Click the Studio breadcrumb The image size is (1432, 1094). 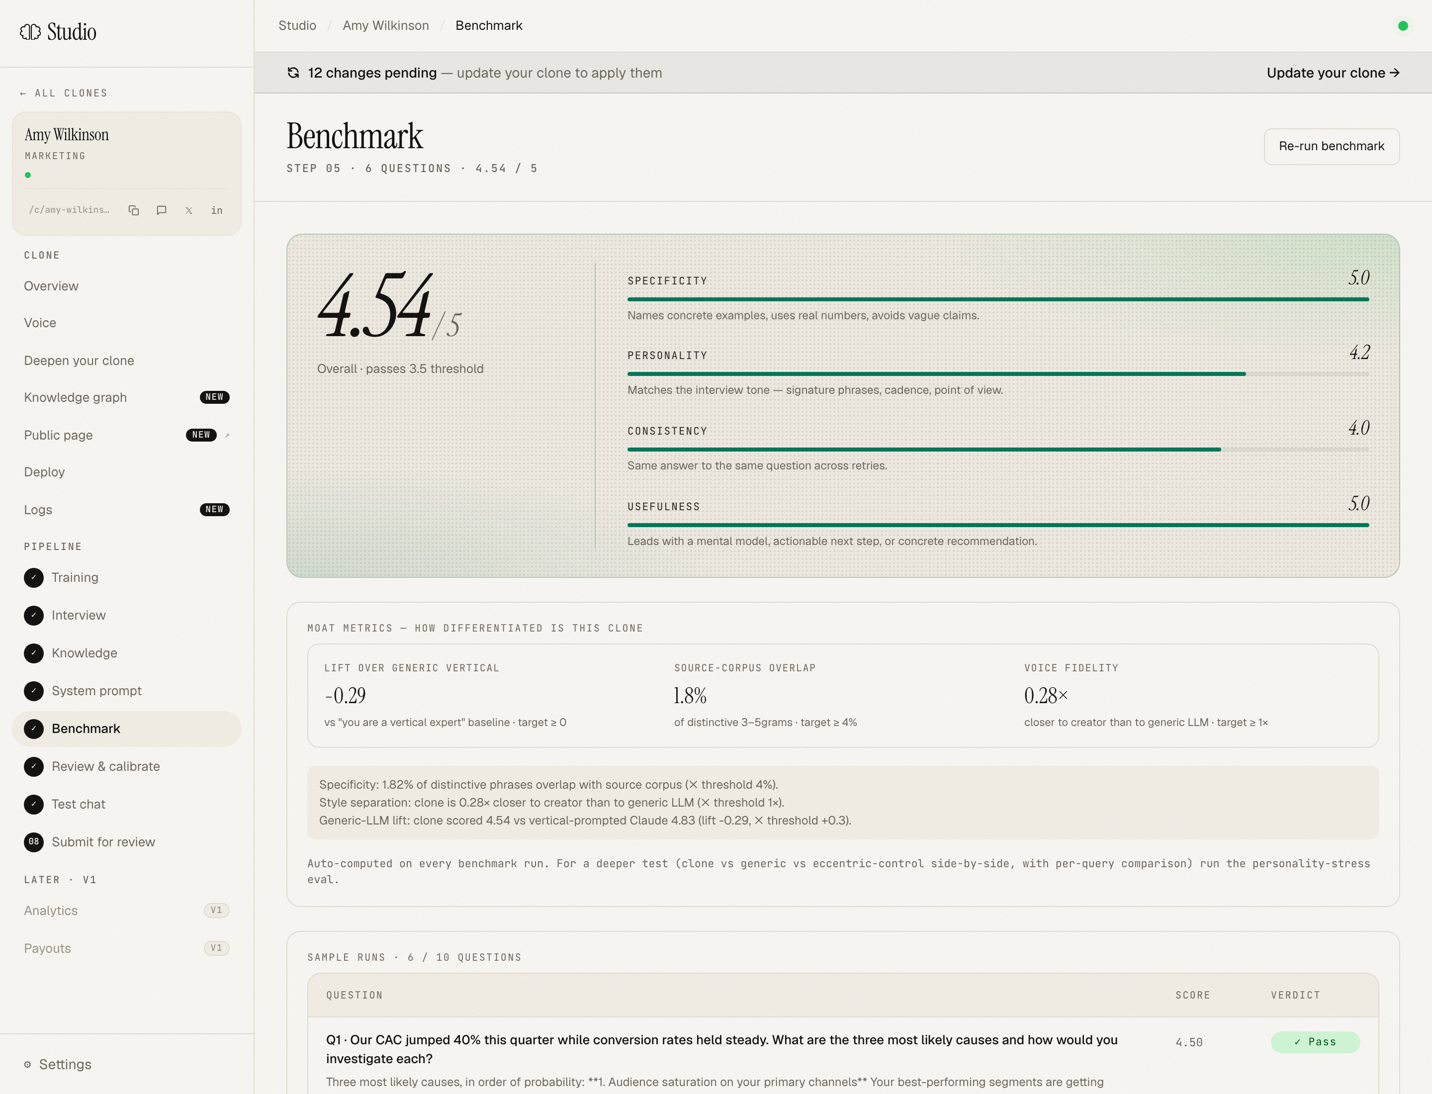tap(298, 25)
